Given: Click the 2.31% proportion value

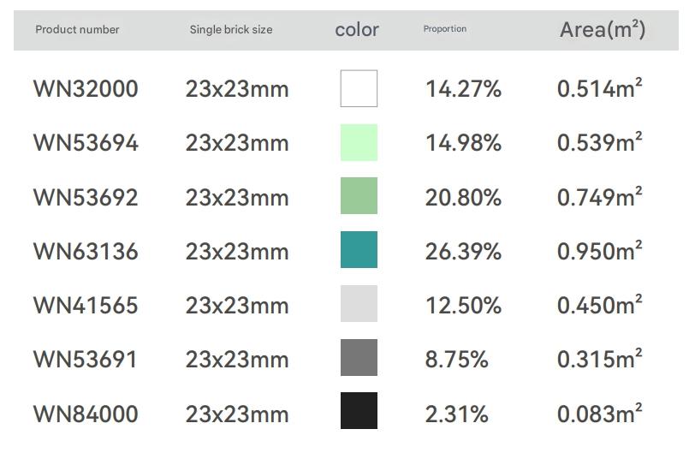Looking at the screenshot, I should [x=456, y=414].
